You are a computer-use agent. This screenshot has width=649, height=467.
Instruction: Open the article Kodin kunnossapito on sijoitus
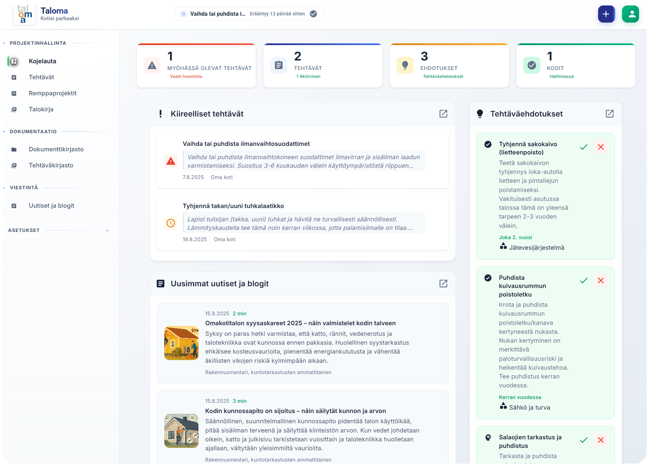(x=295, y=411)
